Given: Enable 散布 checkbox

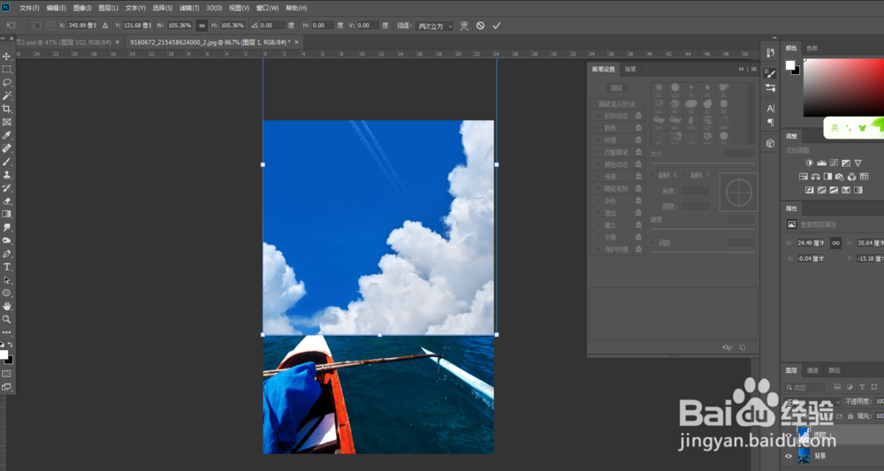Looking at the screenshot, I should click(598, 128).
